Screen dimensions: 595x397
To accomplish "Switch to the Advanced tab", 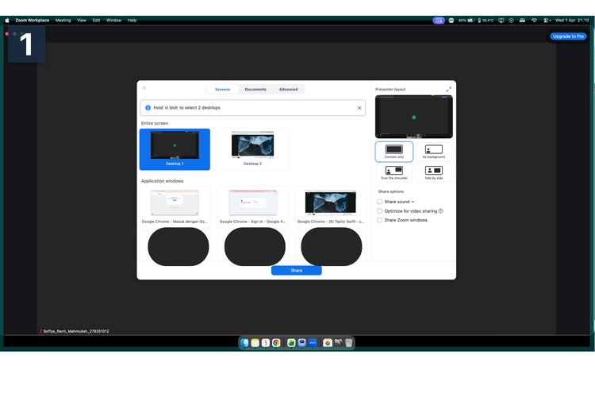I will pos(289,89).
